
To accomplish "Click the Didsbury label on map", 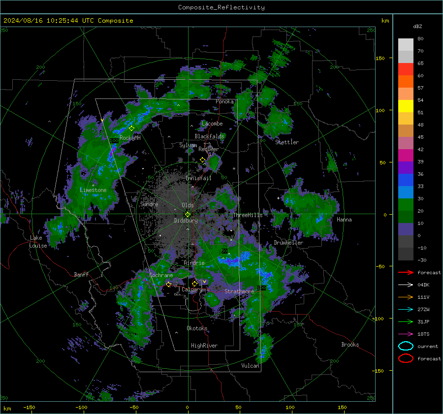I will tap(186, 221).
